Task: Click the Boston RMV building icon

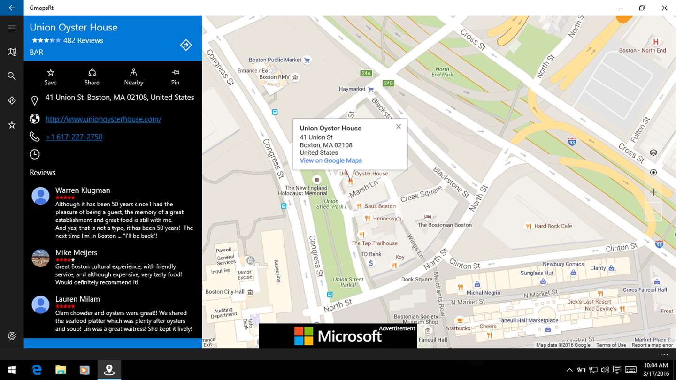Action: pos(295,77)
